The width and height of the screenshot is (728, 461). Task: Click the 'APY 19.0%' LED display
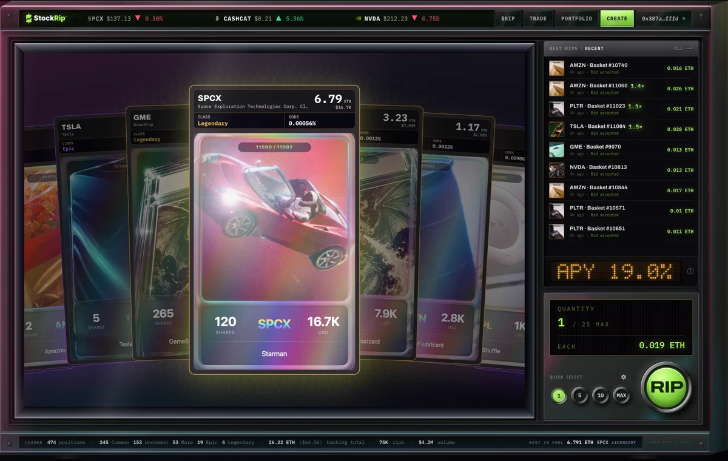(x=615, y=272)
